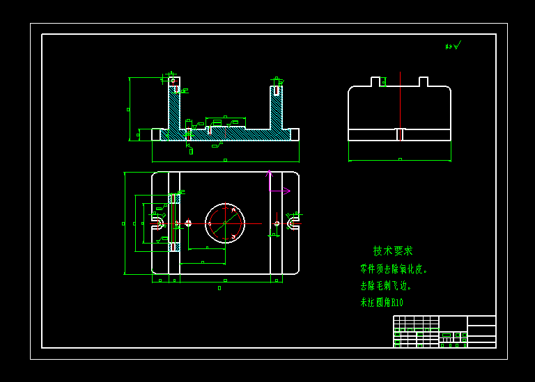Screen dimensions: 535x382
Task: Select the red dashed bolt circle inside the large circle
Action: point(225,223)
